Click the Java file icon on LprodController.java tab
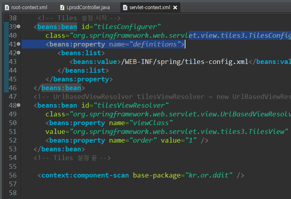This screenshot has height=199, width=291. click(62, 8)
